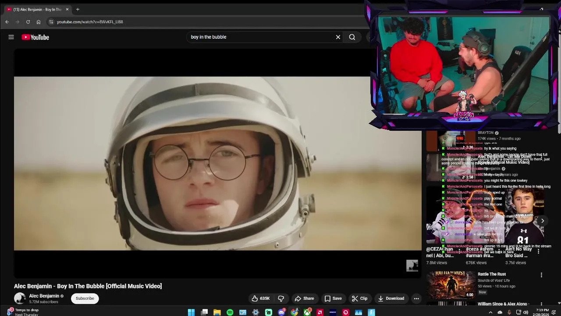561x316 pixels.
Task: Open the notification center icon
Action: point(554,312)
